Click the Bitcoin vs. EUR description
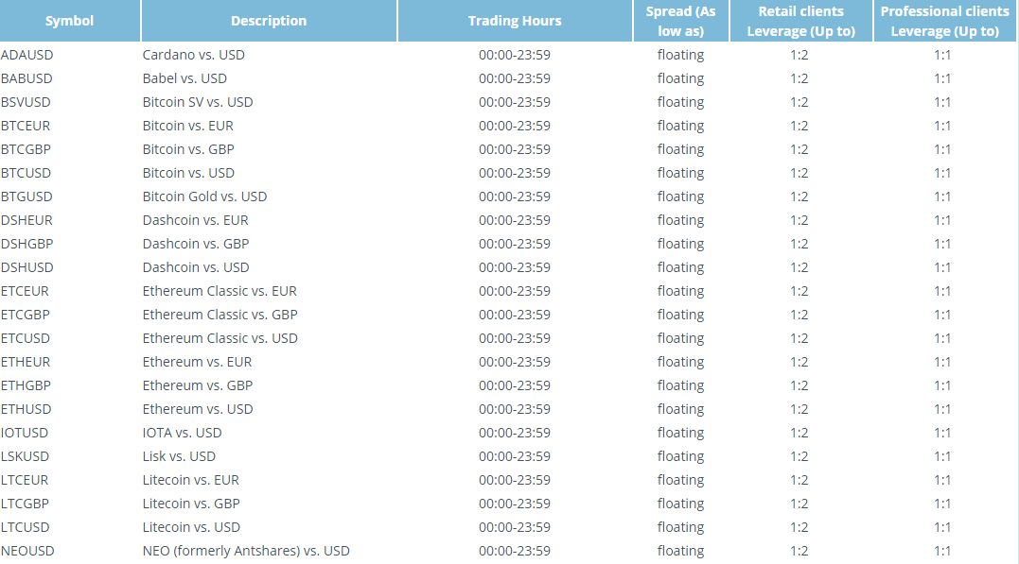 [187, 126]
